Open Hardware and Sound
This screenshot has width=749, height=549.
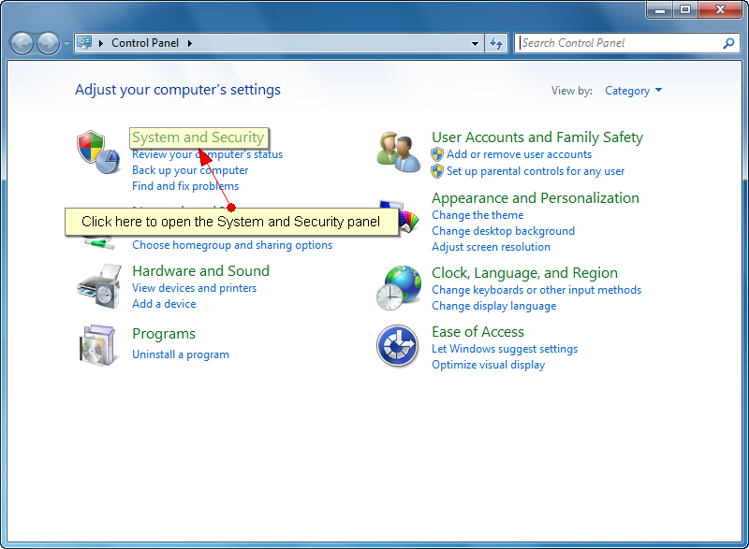click(200, 271)
